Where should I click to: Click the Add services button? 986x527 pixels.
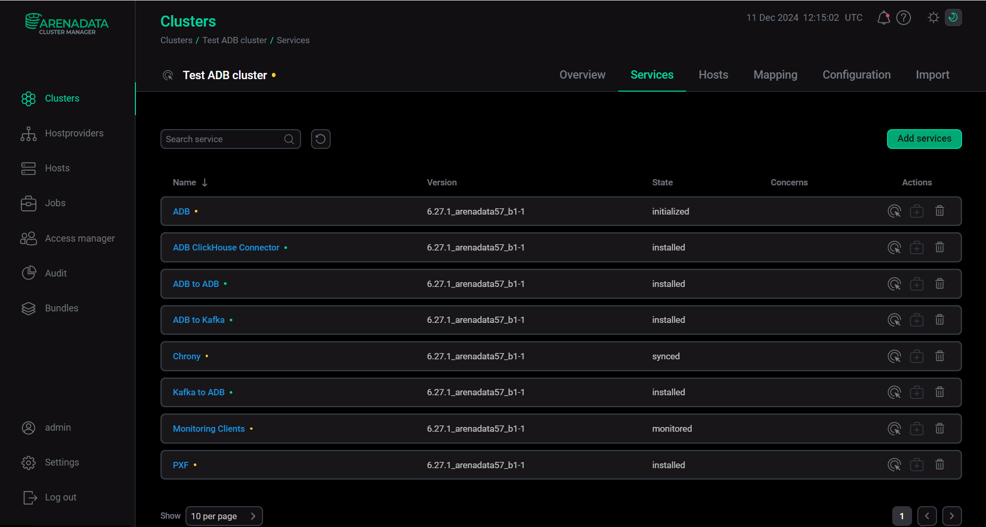924,139
